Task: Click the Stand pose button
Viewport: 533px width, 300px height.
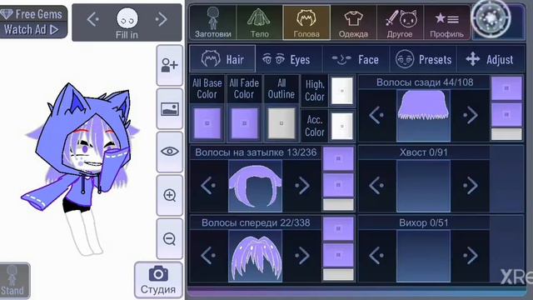Action: tap(14, 281)
